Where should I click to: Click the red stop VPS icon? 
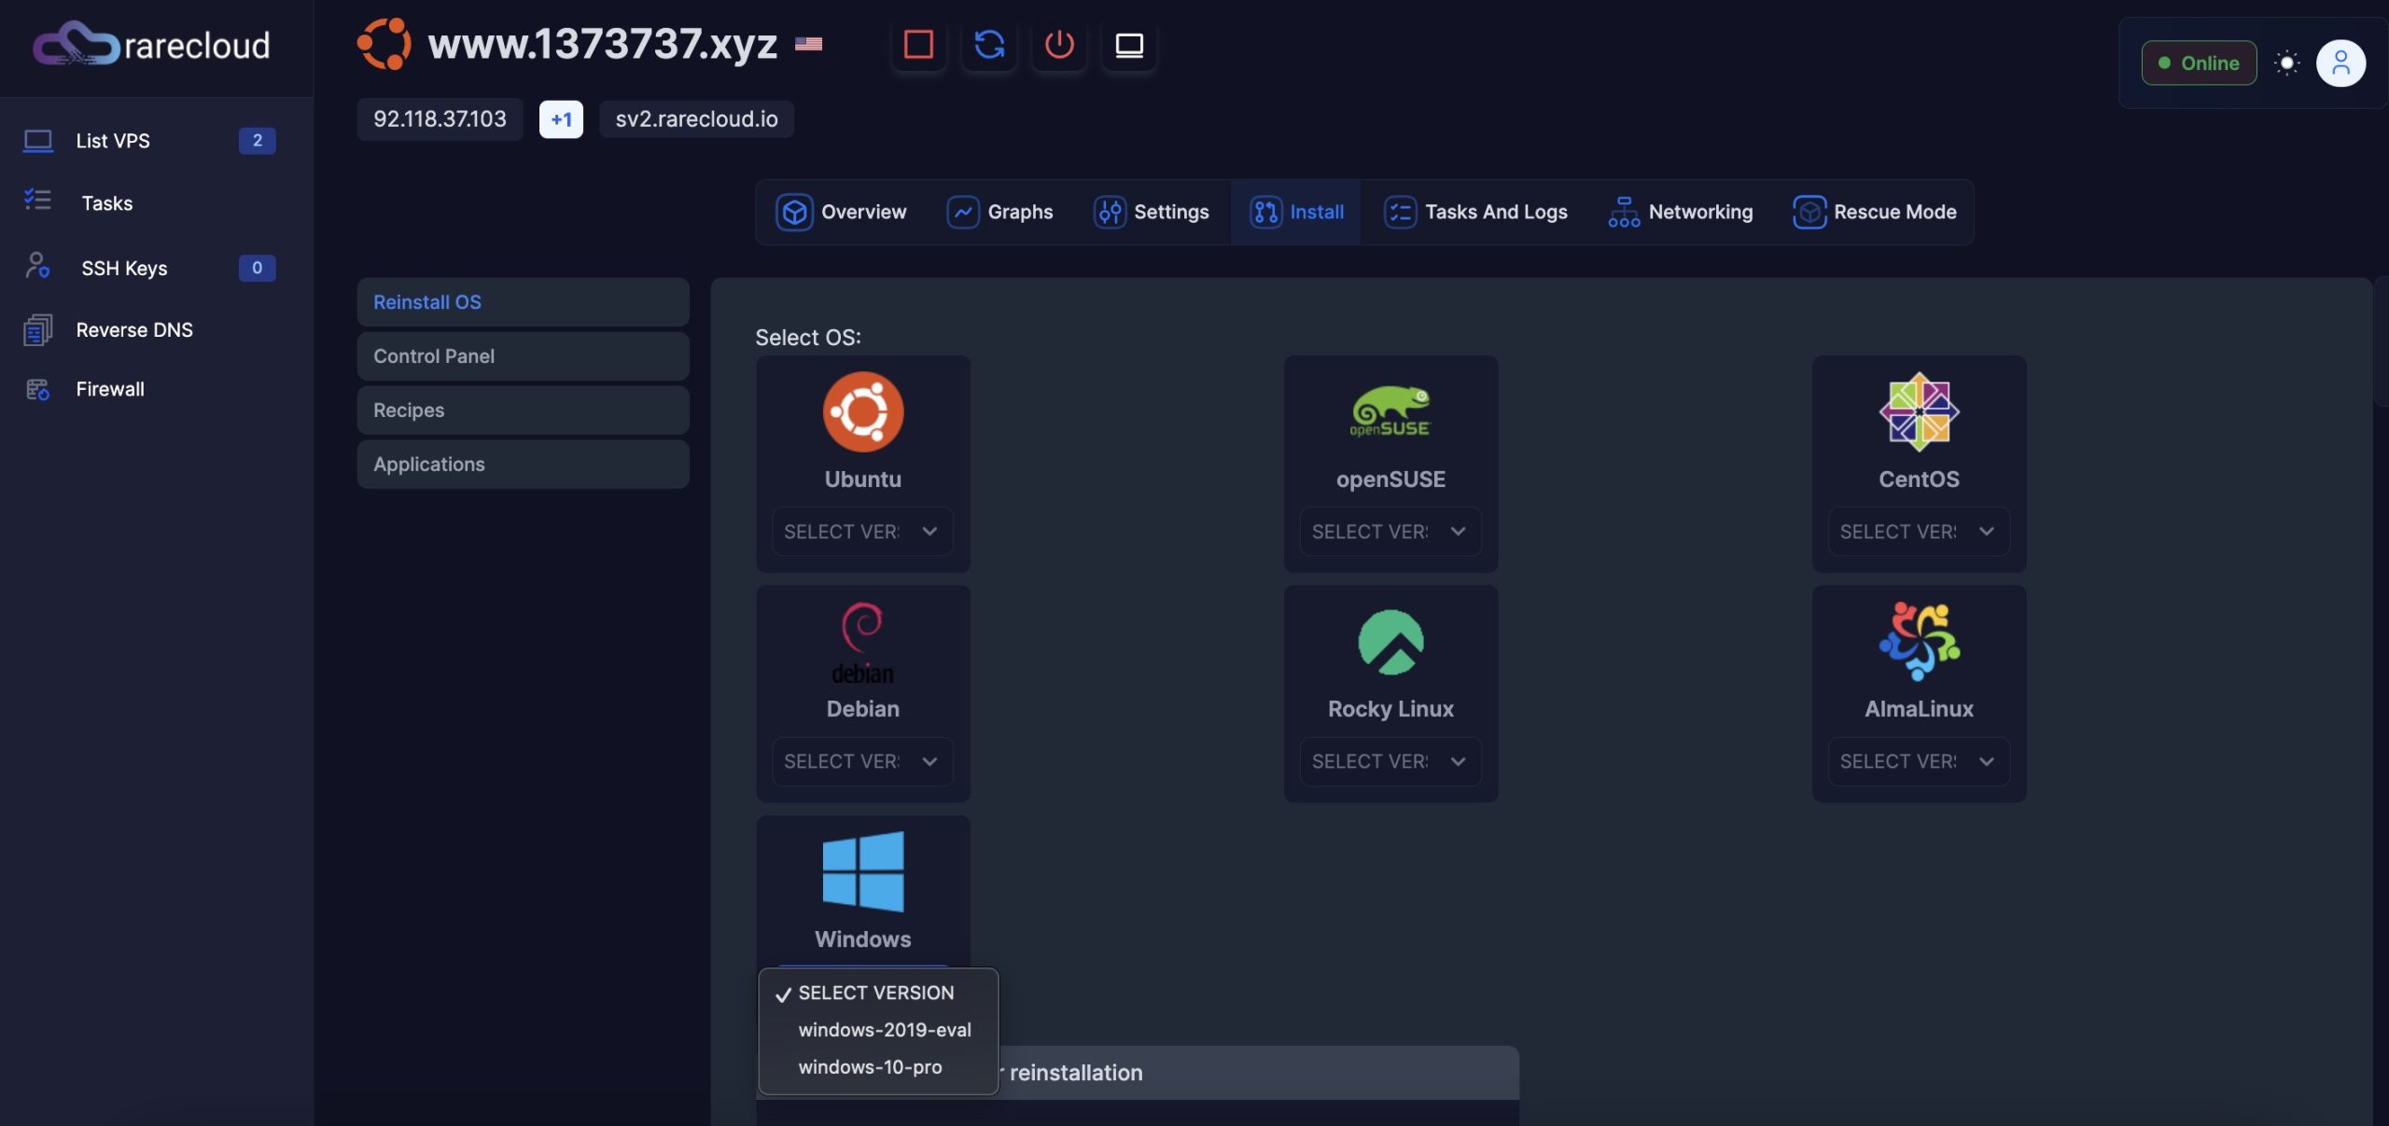pos(918,44)
